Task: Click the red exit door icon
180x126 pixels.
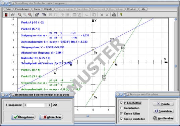Action: click(x=6, y=14)
